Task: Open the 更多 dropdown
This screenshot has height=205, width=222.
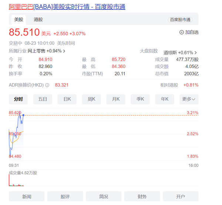Action: point(189,99)
